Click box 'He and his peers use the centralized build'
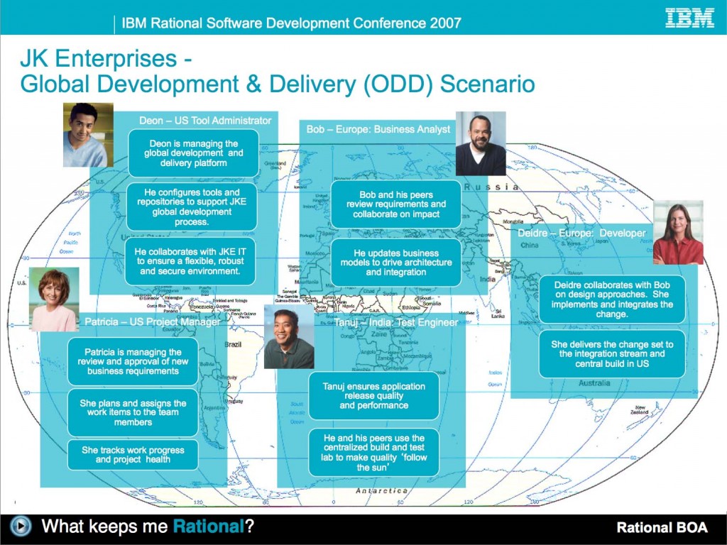The image size is (727, 545). tap(373, 452)
